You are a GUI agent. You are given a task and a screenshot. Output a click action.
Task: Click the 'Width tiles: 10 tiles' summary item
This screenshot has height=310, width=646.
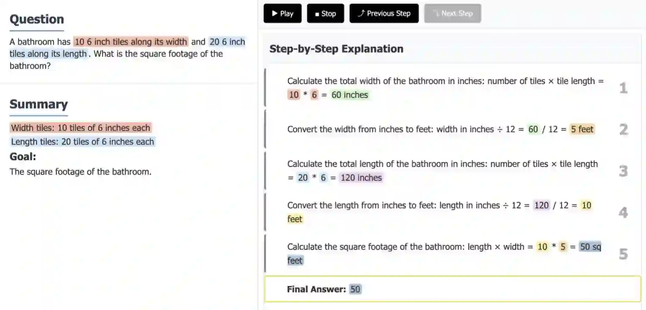coord(81,128)
